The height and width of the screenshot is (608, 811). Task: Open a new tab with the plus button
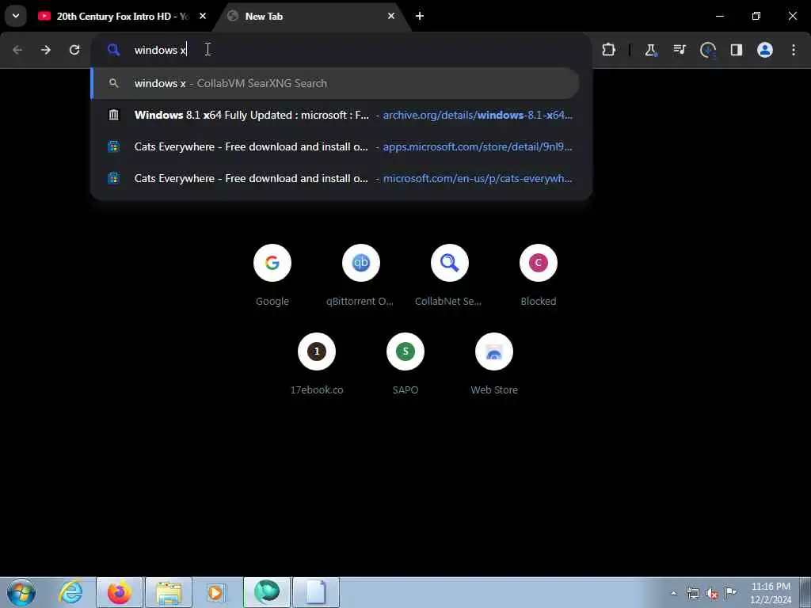tap(420, 16)
